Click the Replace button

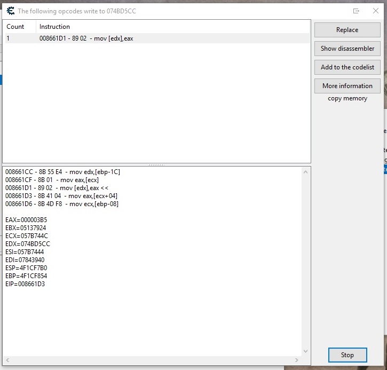[x=347, y=30]
